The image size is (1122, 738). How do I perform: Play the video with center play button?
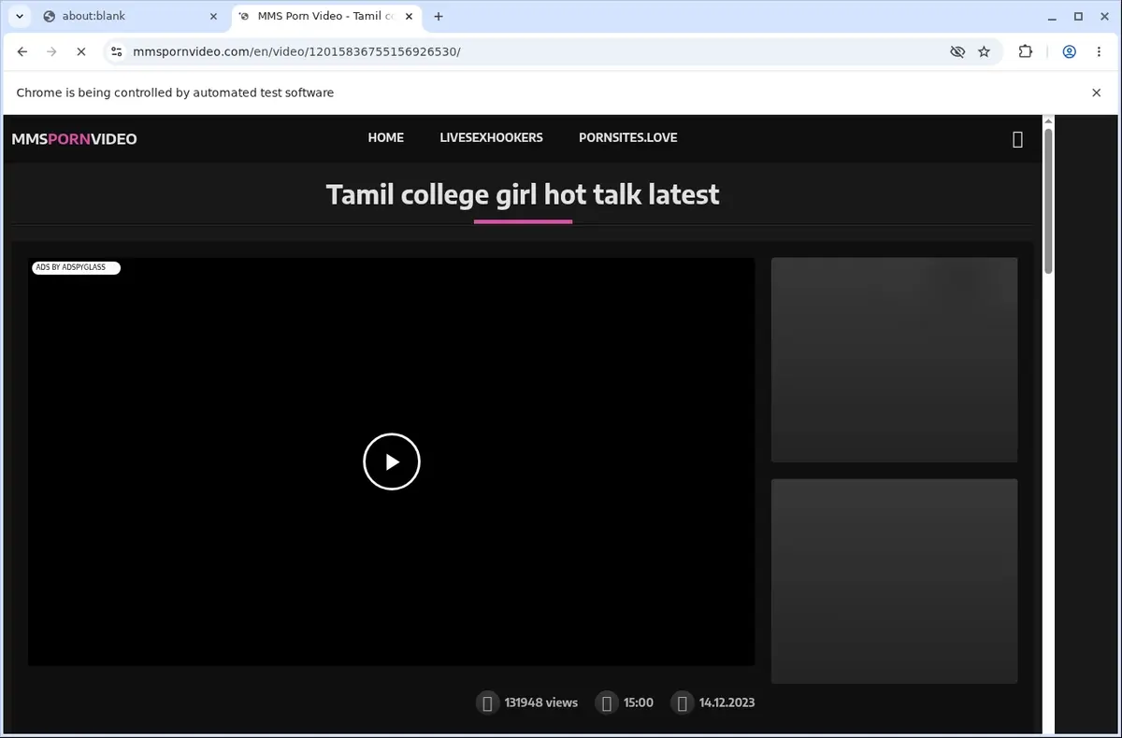[x=392, y=461]
